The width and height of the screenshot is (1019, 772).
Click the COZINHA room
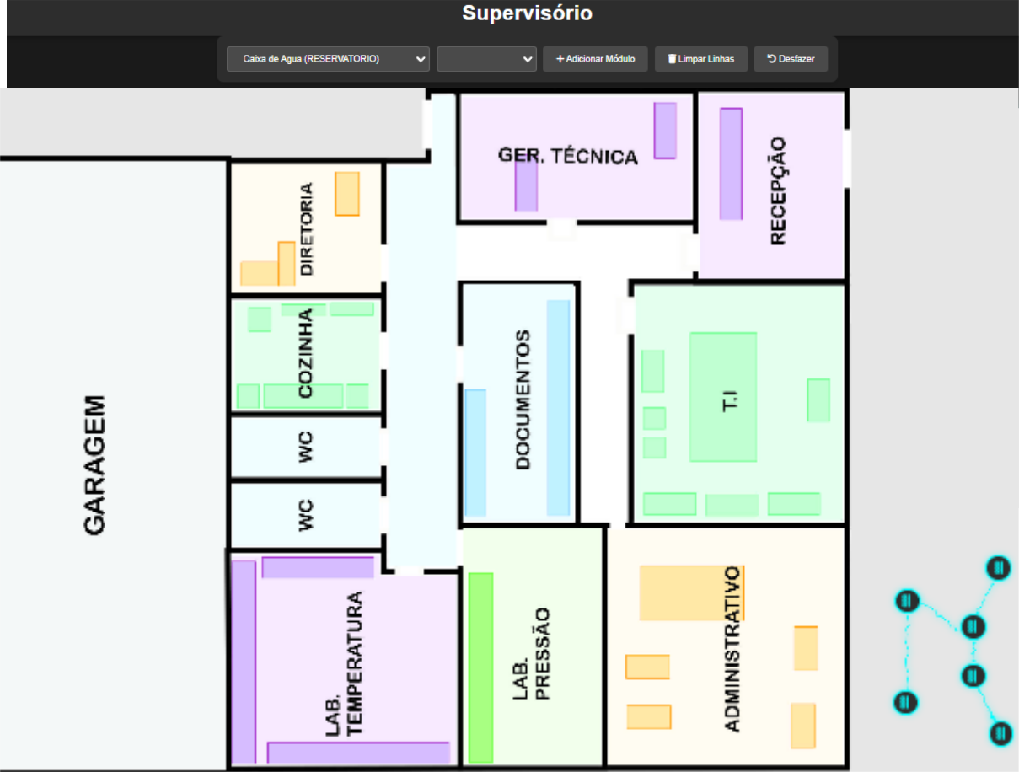click(306, 354)
